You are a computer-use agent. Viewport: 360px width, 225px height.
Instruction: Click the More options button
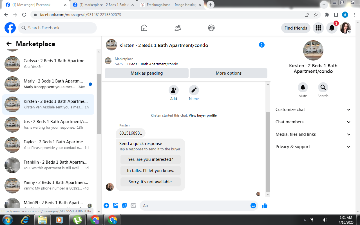(x=229, y=73)
